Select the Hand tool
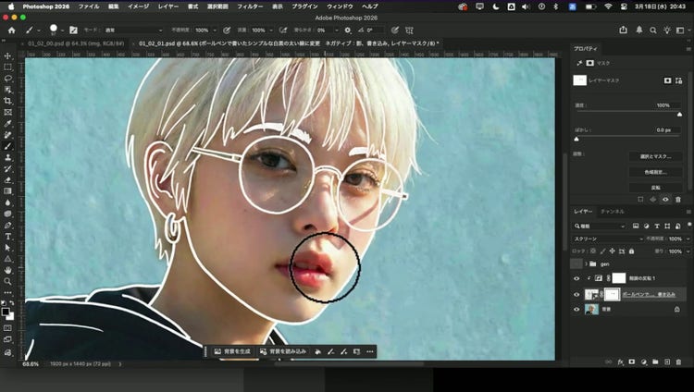Screen dimensions: 694x392 tap(8, 270)
